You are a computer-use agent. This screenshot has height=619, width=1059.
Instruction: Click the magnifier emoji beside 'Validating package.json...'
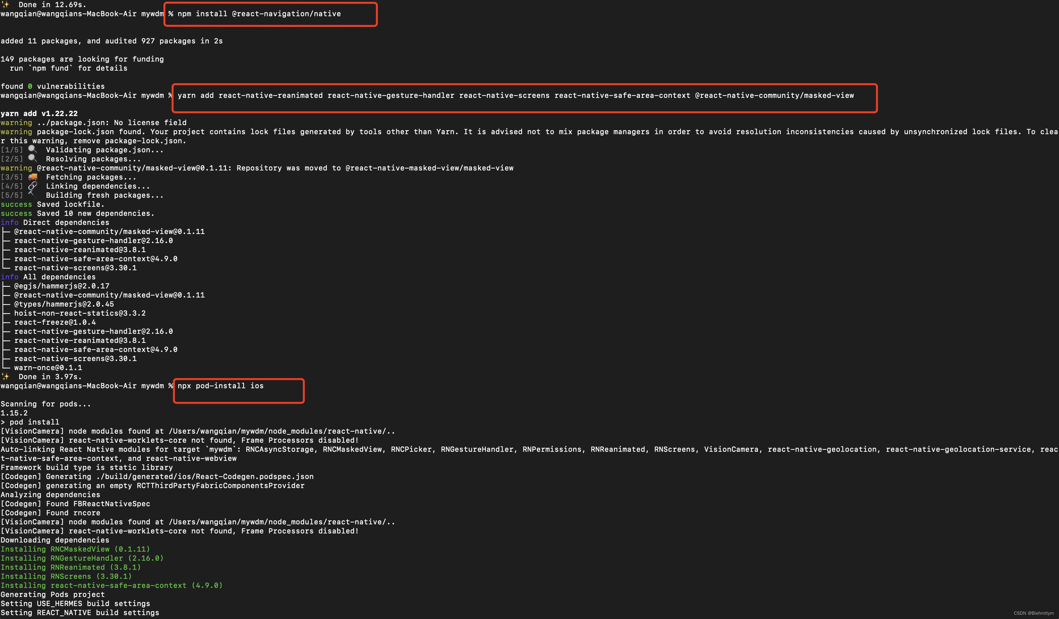[x=33, y=149]
